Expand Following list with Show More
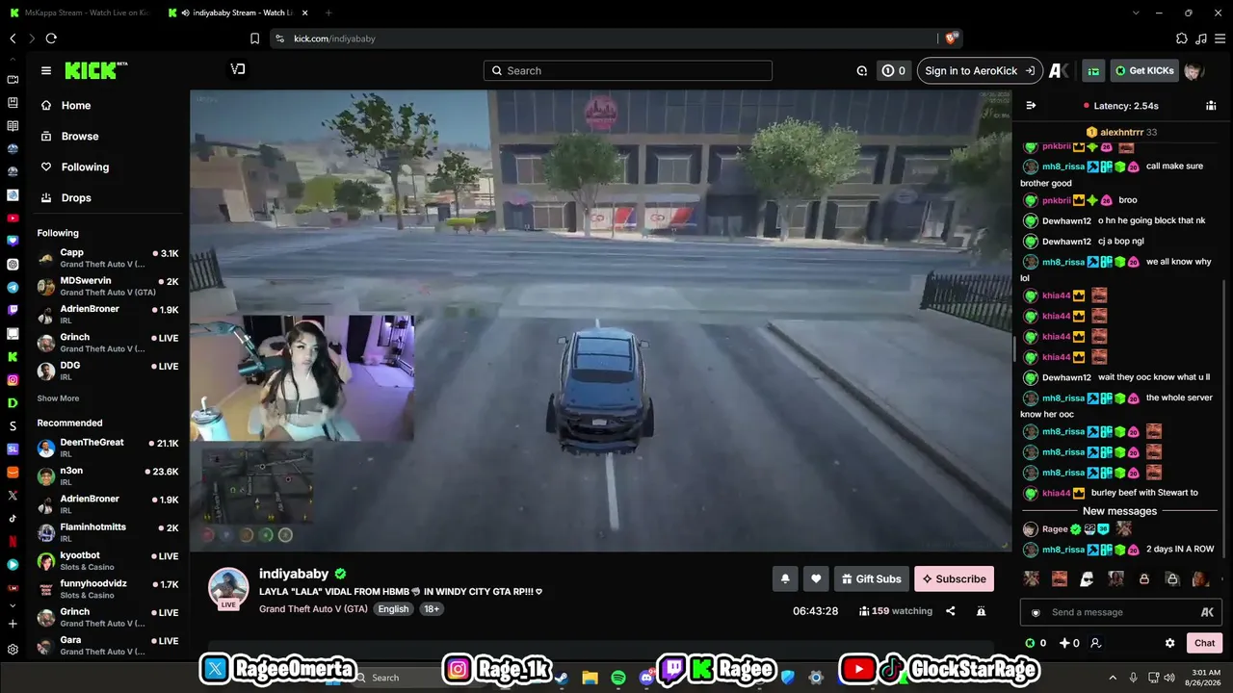 58,398
